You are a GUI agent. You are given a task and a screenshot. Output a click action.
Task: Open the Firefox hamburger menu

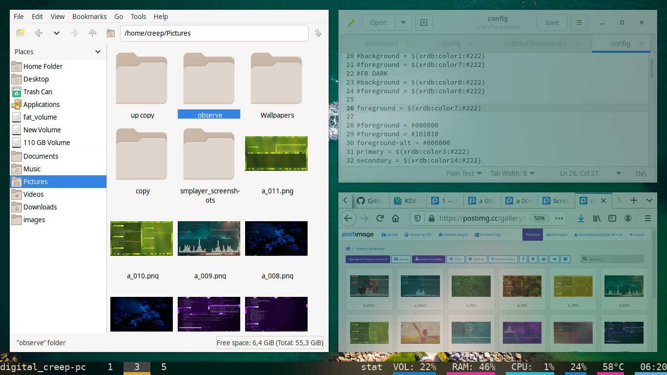(648, 218)
